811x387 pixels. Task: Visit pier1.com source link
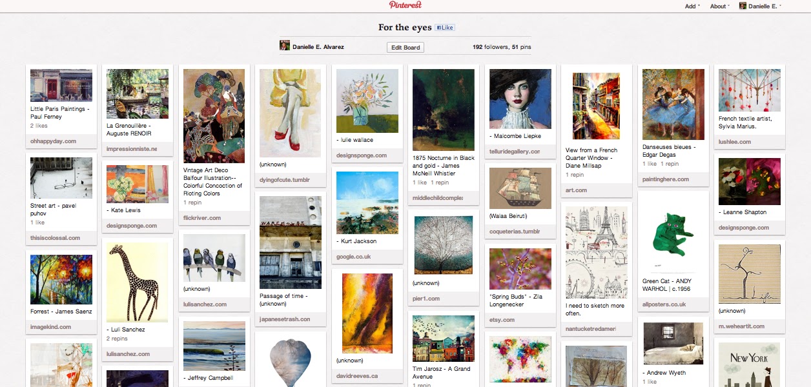pos(426,299)
